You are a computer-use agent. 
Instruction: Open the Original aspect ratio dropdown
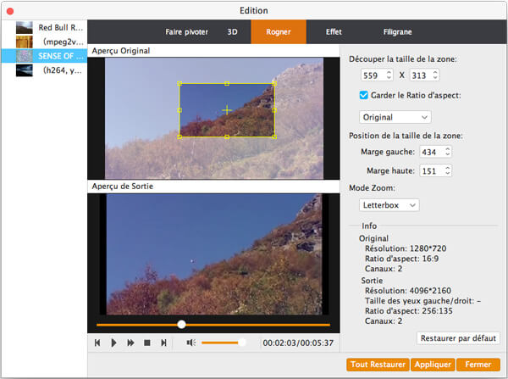395,116
